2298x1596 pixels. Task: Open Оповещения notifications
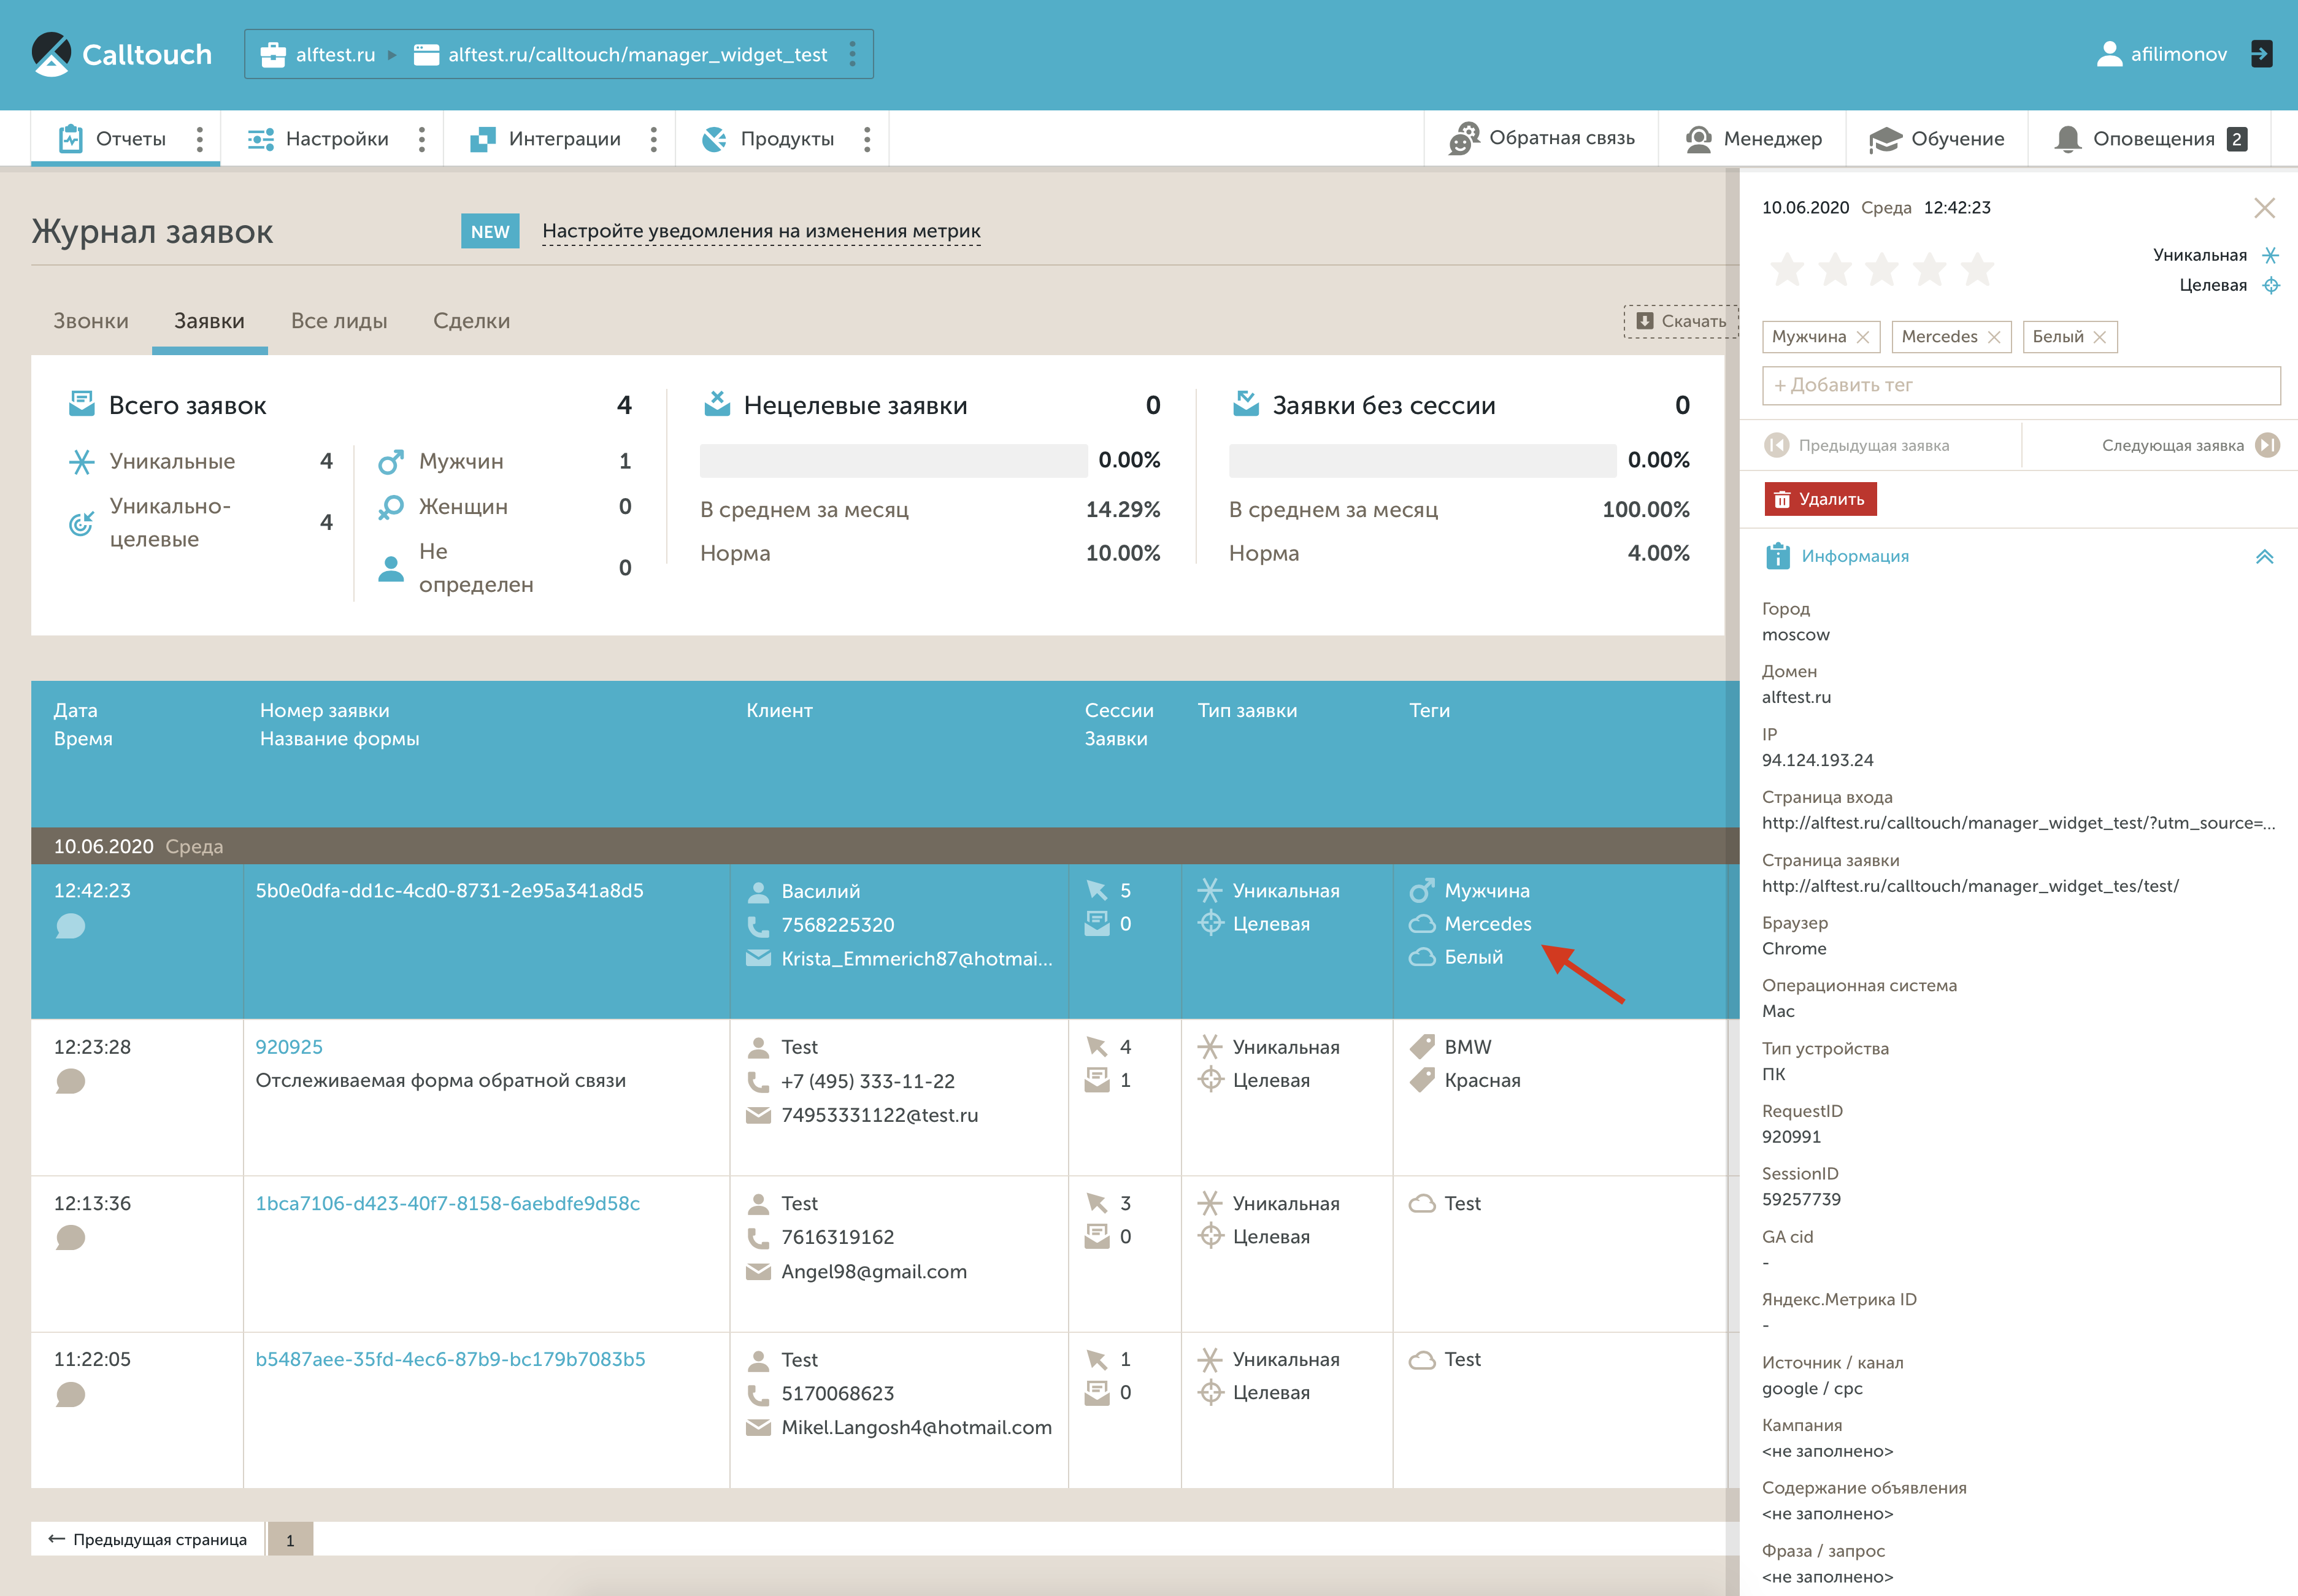(x=2150, y=138)
